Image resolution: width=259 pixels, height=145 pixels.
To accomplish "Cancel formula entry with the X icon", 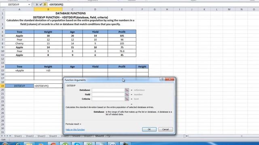I will point(37,4).
